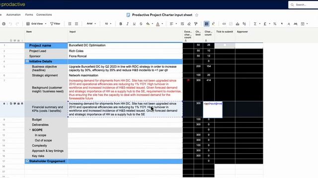This screenshot has width=318, height=178.
Task: Tick the submit checkbox for Project name
Action: [225, 45]
